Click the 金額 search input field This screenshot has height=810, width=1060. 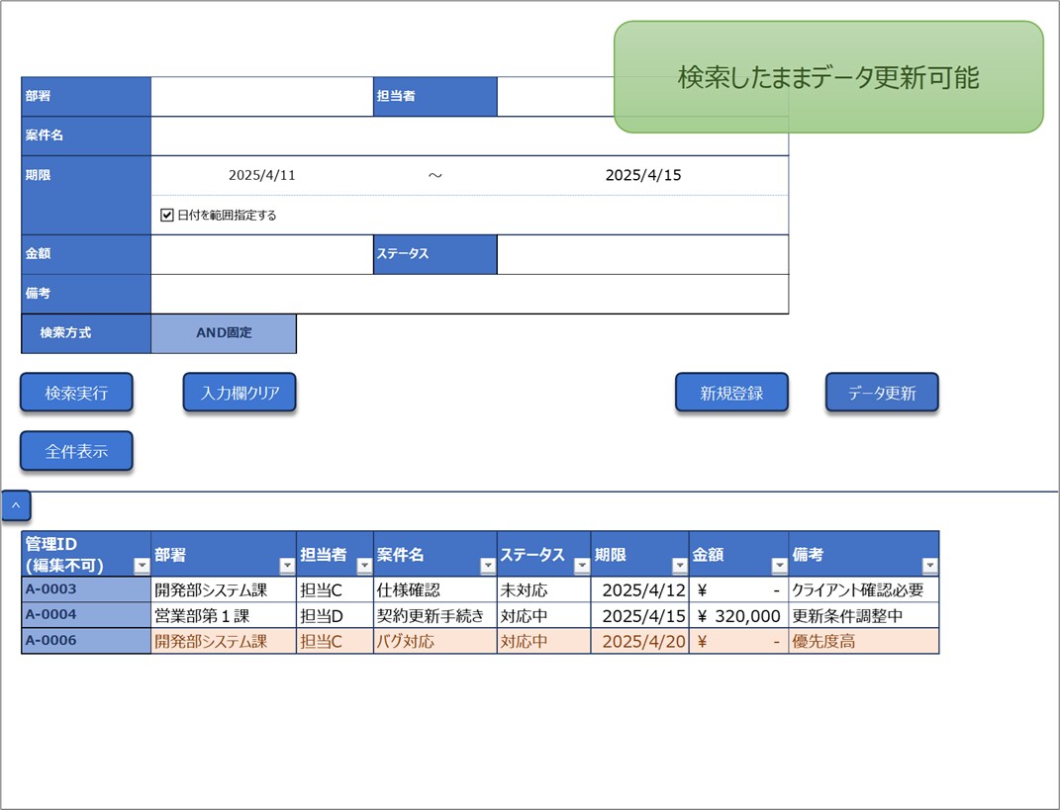[262, 255]
